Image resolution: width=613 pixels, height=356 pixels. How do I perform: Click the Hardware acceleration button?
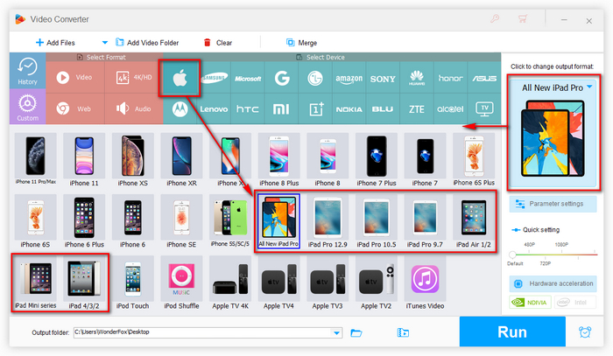(553, 283)
